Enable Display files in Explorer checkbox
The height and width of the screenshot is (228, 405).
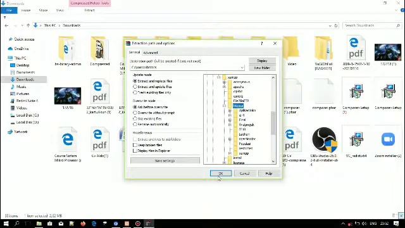coord(135,151)
